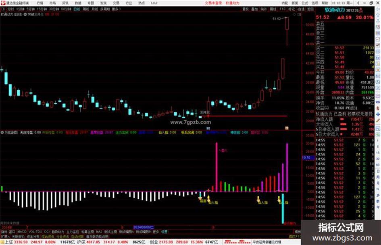
Task: Click the stock name 软通动力 in quote panel
Action: click(335, 10)
